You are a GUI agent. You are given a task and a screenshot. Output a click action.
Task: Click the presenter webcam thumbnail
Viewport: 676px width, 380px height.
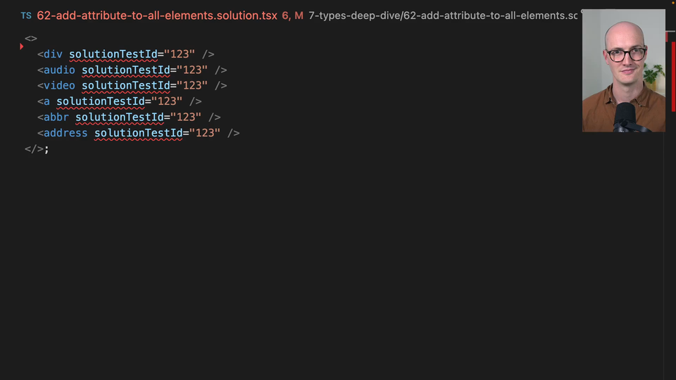[x=623, y=70]
